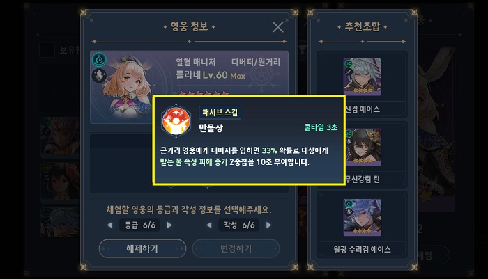This screenshot has width=488, height=279.
Task: Select first dimmed hero thumbnail in the background list
Action: pos(61,136)
